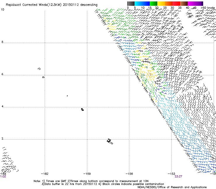Click the magenta 40-45 knots legend segment

point(191,3)
